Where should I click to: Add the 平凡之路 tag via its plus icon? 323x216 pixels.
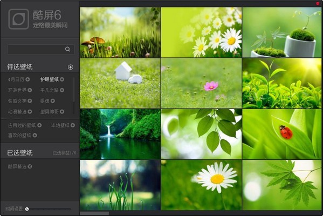click(62, 90)
